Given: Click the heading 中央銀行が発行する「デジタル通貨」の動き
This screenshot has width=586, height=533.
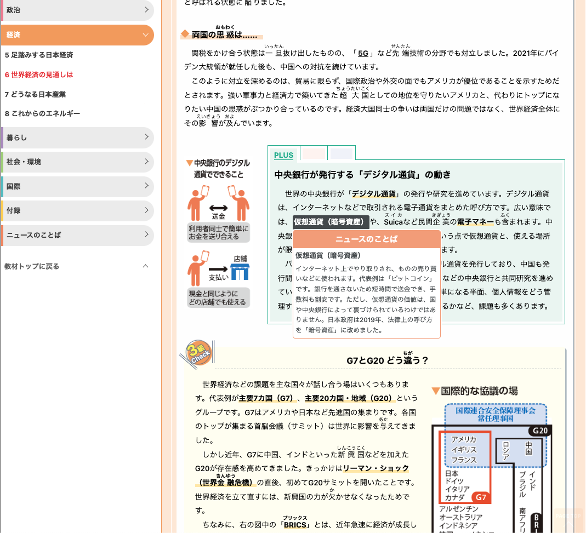Looking at the screenshot, I should pyautogui.click(x=362, y=175).
